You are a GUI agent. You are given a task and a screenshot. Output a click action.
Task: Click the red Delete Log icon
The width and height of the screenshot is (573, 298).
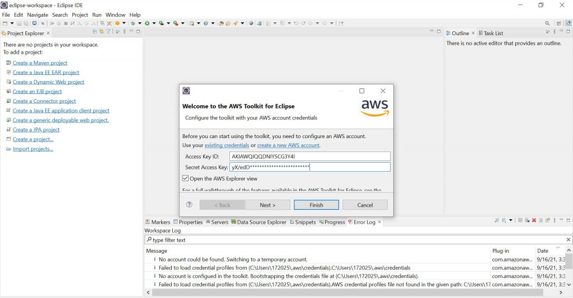(x=534, y=220)
